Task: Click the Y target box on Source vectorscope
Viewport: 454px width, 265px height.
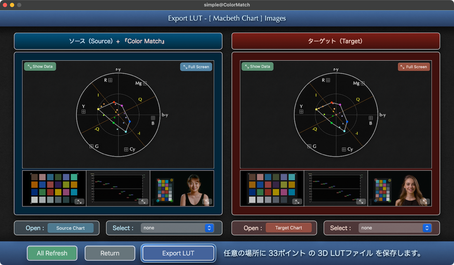Action: [83, 111]
